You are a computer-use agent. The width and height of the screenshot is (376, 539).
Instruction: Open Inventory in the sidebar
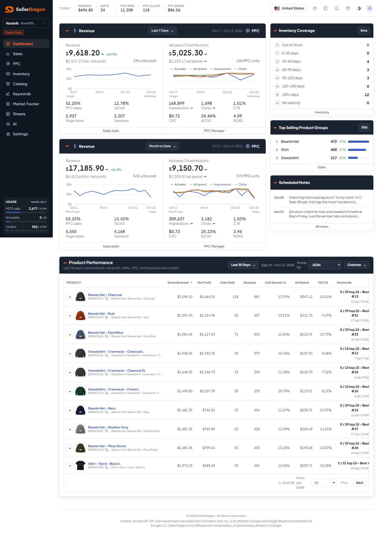(x=26, y=74)
